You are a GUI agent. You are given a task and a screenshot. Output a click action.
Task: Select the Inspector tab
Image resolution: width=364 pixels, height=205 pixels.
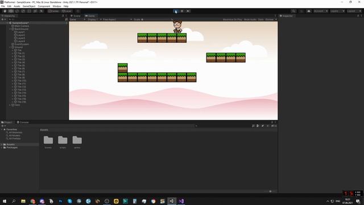[x=286, y=16]
